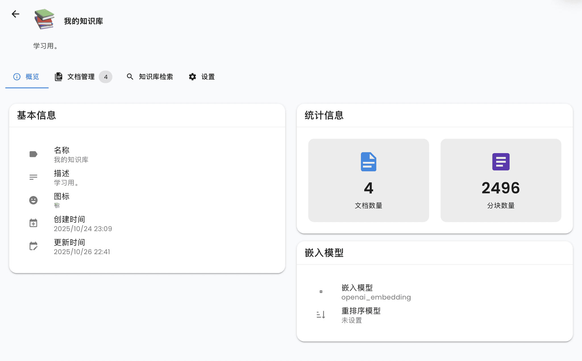Click the lines icon beside 描述
This screenshot has width=582, height=361.
pyautogui.click(x=33, y=177)
